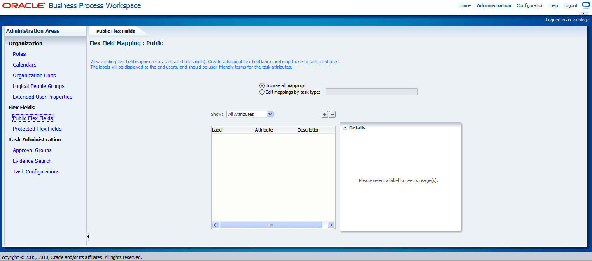Open Extended User Properties link
592x261 pixels.
pyautogui.click(x=42, y=97)
